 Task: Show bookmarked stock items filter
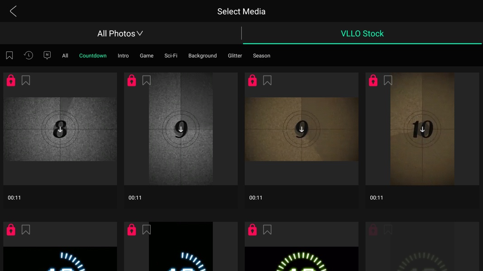point(9,55)
